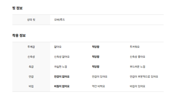Choose the 두꺼워요 thickness option
Screen dimensions: 169x98
pos(135,47)
